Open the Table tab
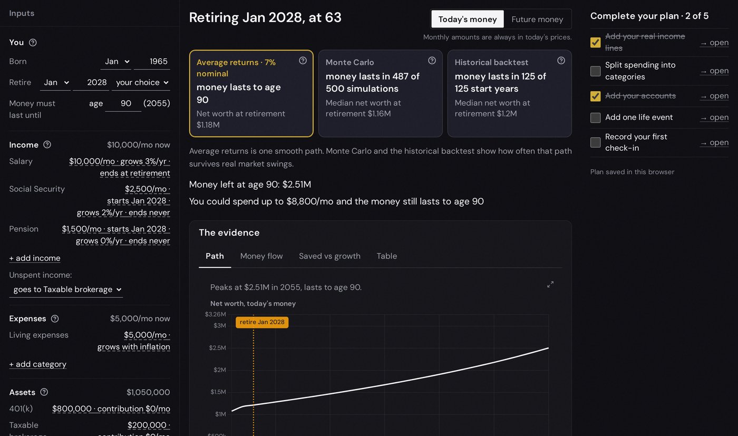738x436 pixels. [387, 256]
